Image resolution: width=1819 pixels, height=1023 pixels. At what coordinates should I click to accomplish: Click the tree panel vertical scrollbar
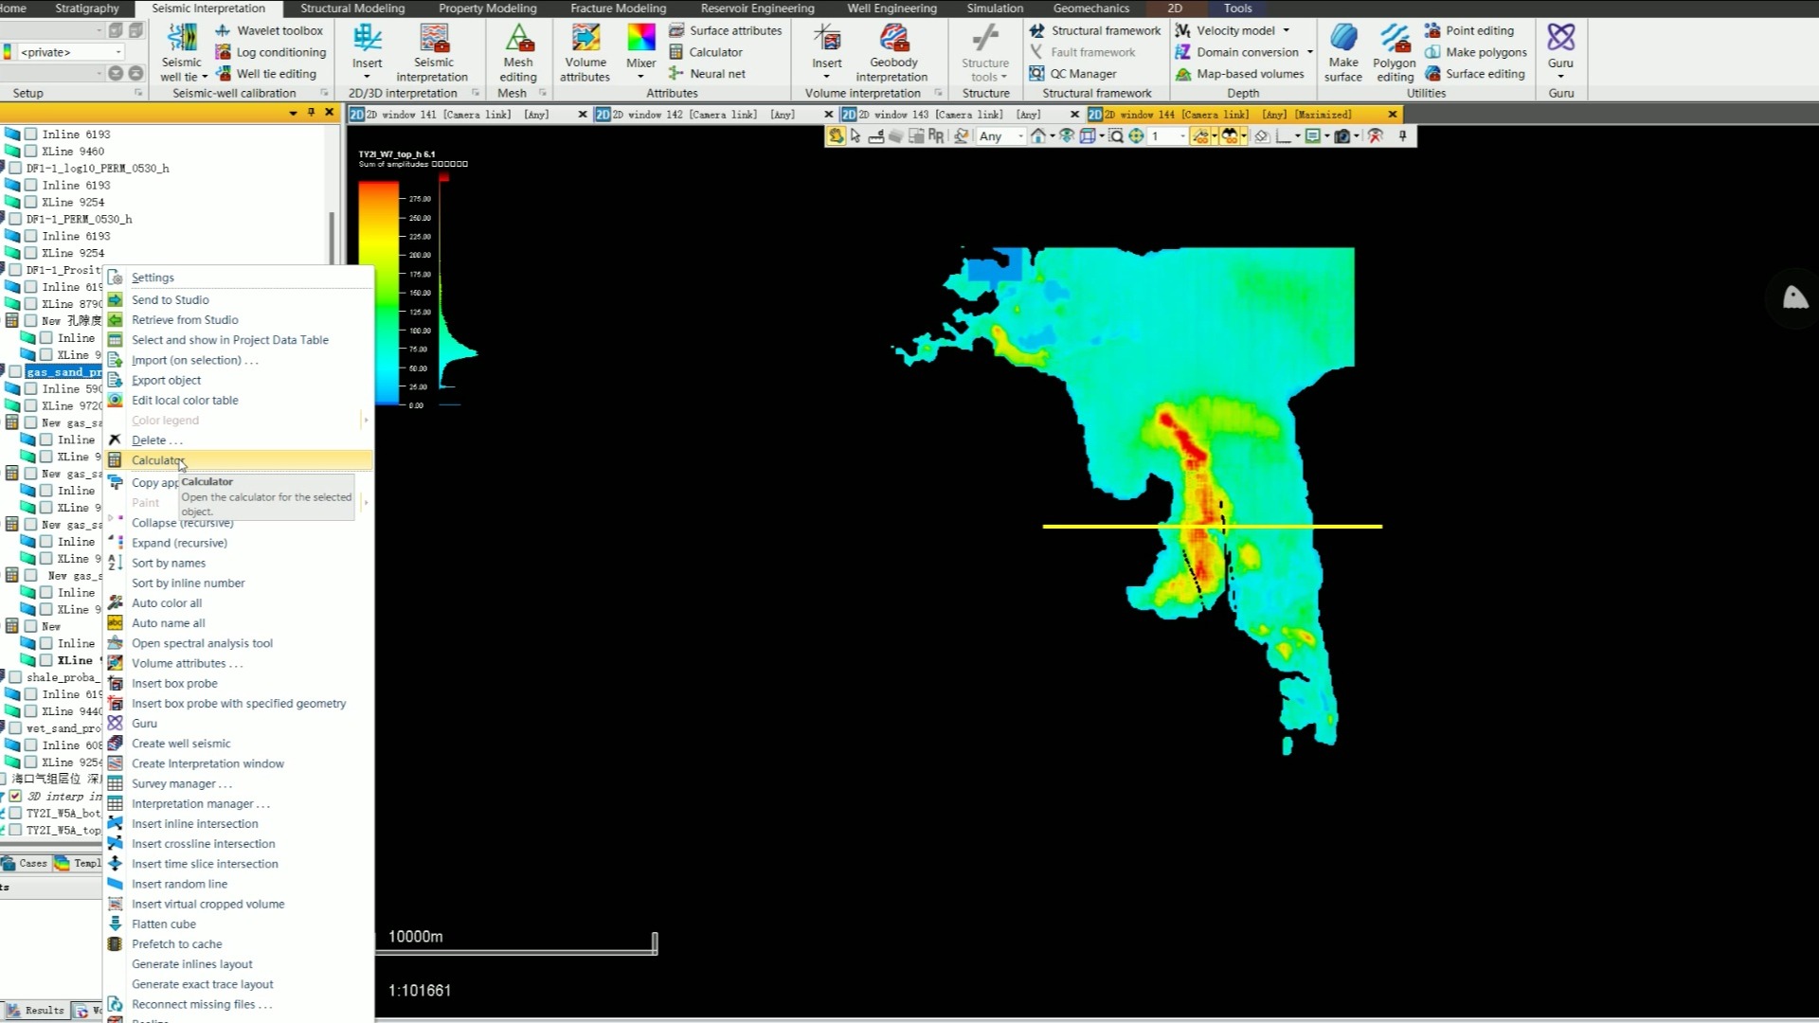tap(332, 237)
